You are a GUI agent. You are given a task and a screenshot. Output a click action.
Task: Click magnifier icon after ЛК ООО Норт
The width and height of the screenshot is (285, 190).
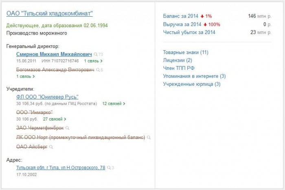(149, 138)
